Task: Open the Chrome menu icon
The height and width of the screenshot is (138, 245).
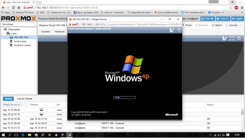Action: pyautogui.click(x=242, y=8)
